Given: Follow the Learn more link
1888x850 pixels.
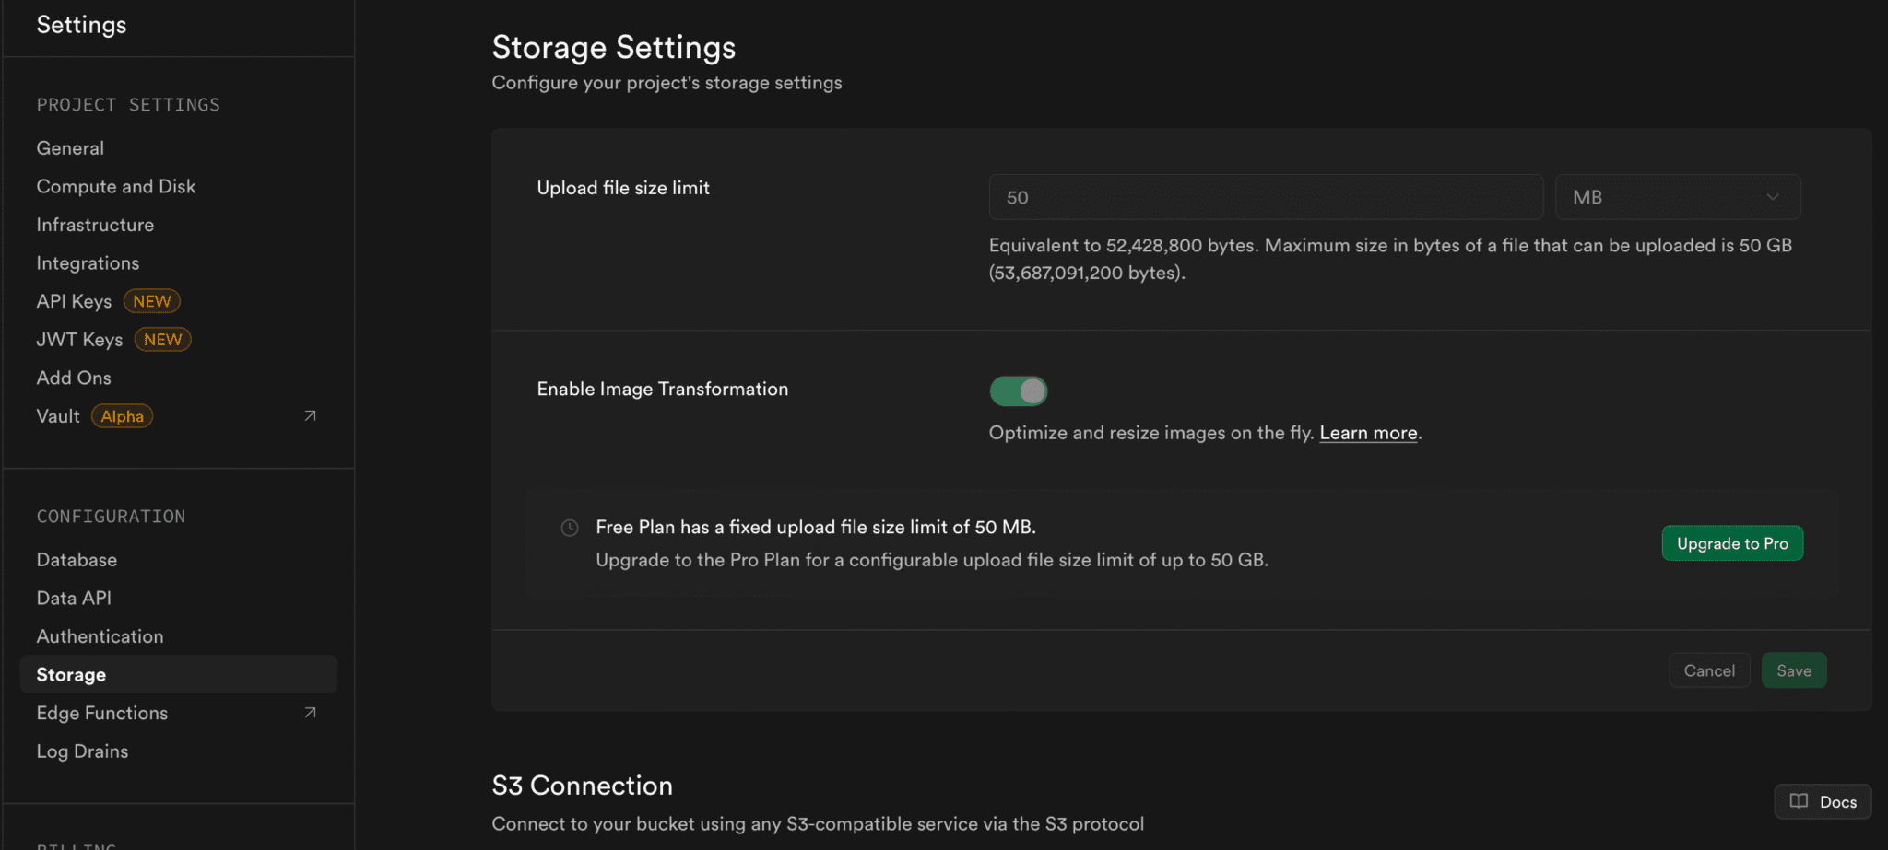Looking at the screenshot, I should click(x=1368, y=433).
